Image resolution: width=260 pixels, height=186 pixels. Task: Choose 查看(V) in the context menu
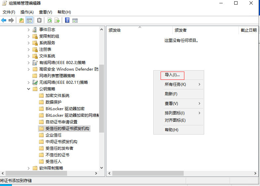click(x=179, y=104)
